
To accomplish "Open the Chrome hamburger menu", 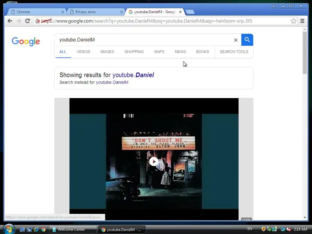I will (x=302, y=21).
